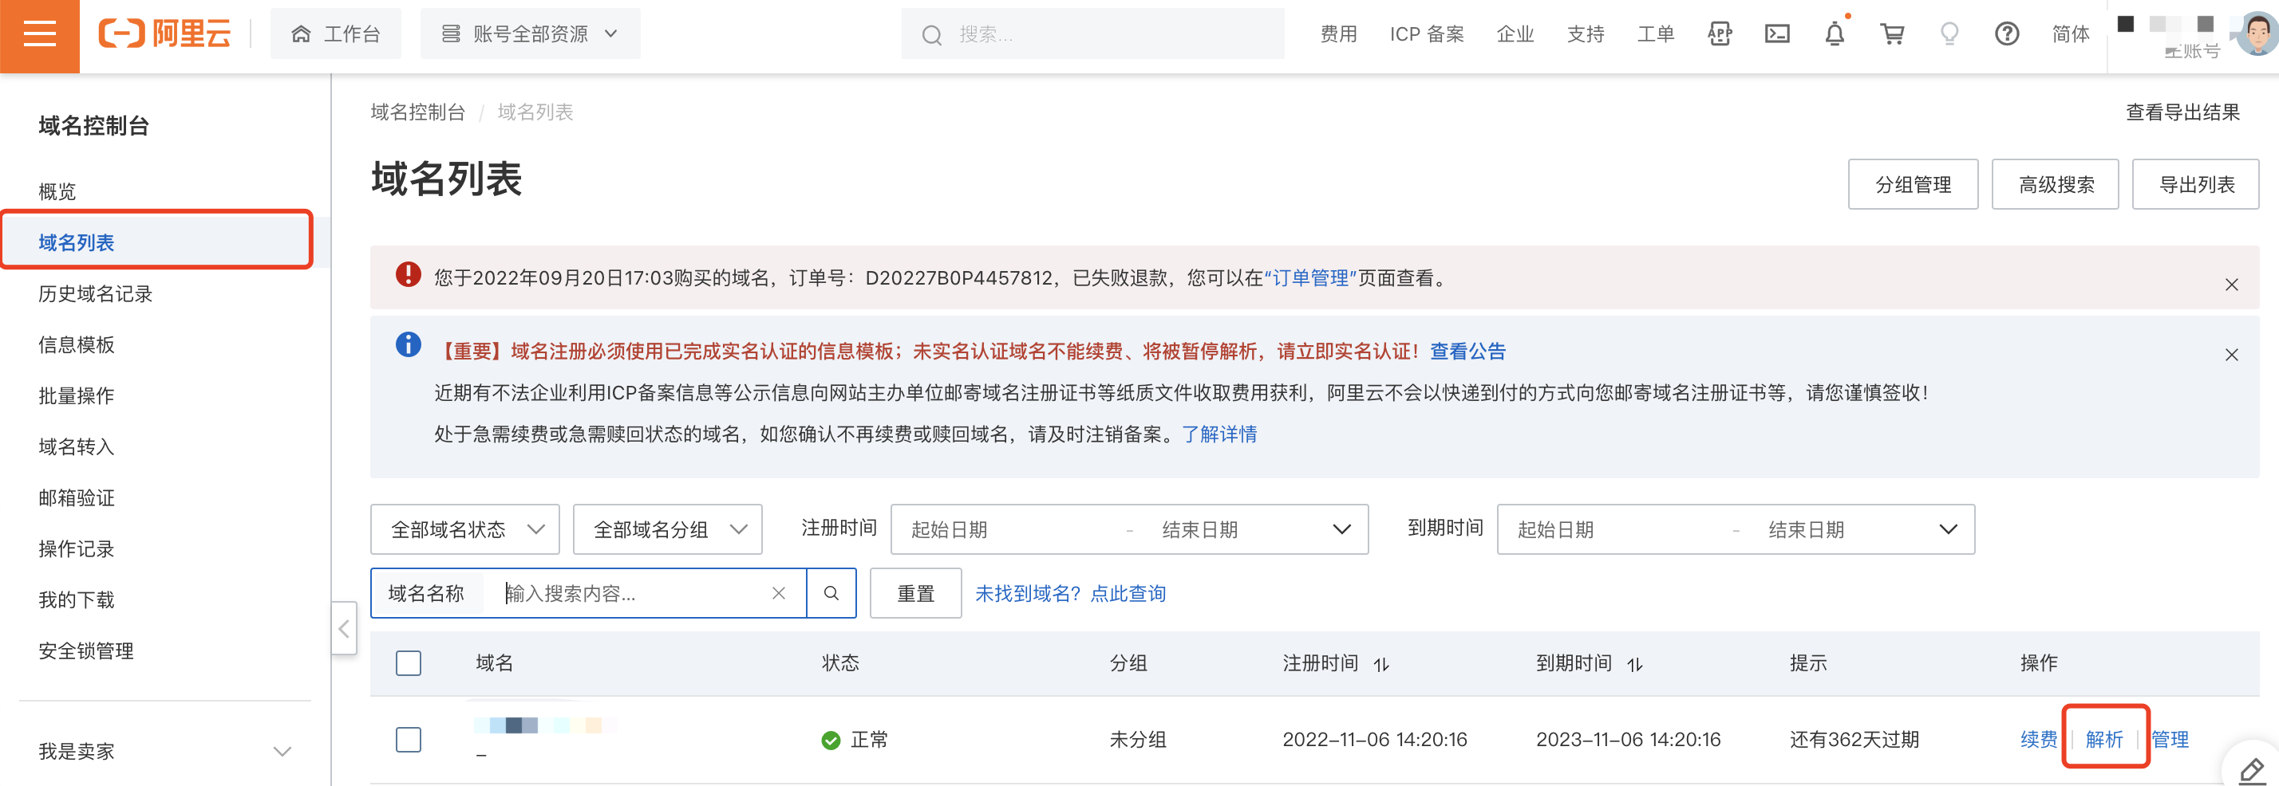The image size is (2279, 786).
Task: Check the first domain row checkbox
Action: click(408, 740)
